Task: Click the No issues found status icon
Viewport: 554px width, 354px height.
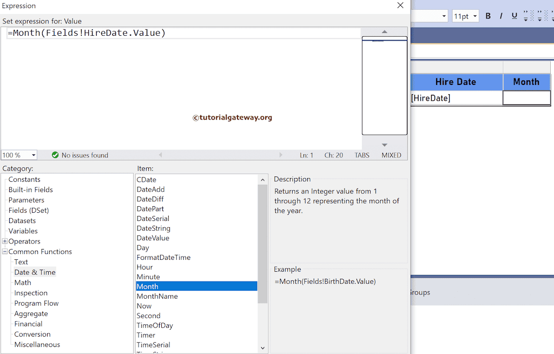Action: pos(55,155)
